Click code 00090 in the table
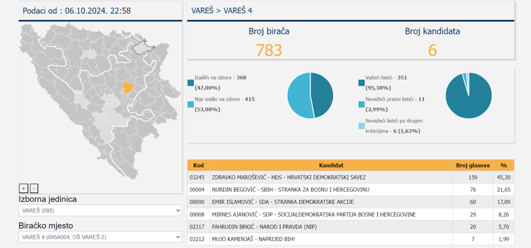 (x=196, y=202)
